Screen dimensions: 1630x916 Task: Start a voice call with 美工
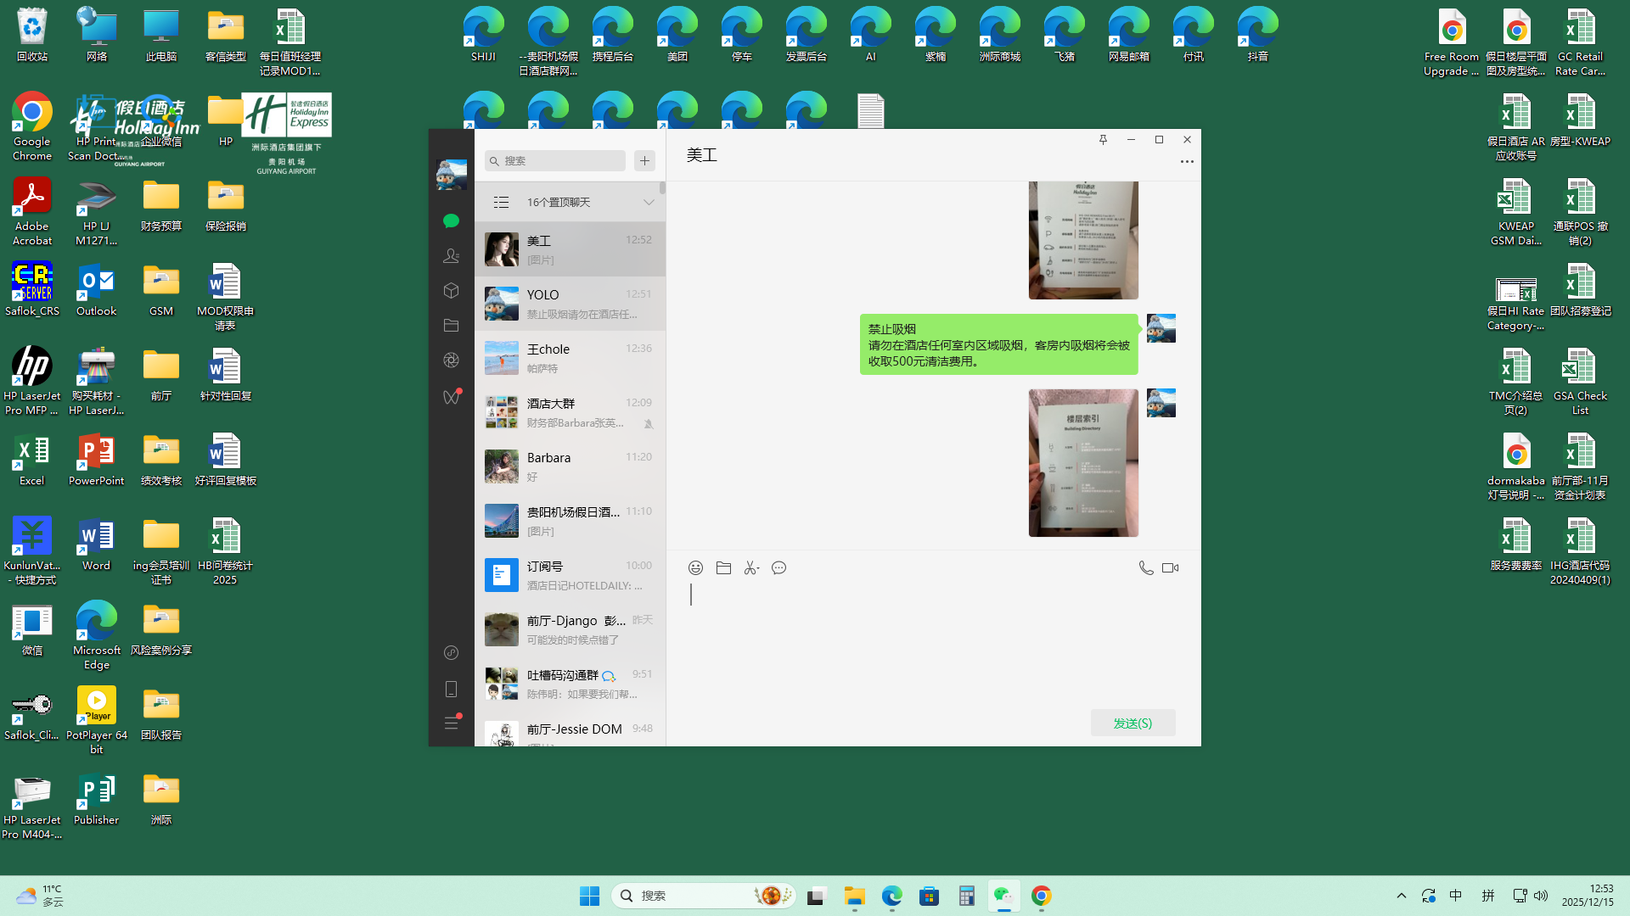(1145, 568)
